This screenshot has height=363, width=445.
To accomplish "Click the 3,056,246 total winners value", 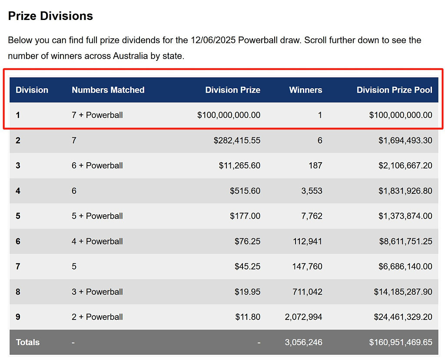I will coord(303,342).
